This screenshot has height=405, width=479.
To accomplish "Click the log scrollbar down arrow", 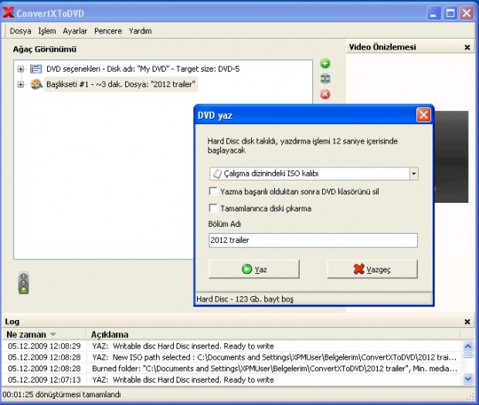I will click(x=468, y=379).
